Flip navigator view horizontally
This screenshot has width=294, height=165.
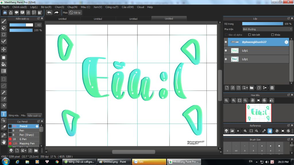(x=271, y=101)
